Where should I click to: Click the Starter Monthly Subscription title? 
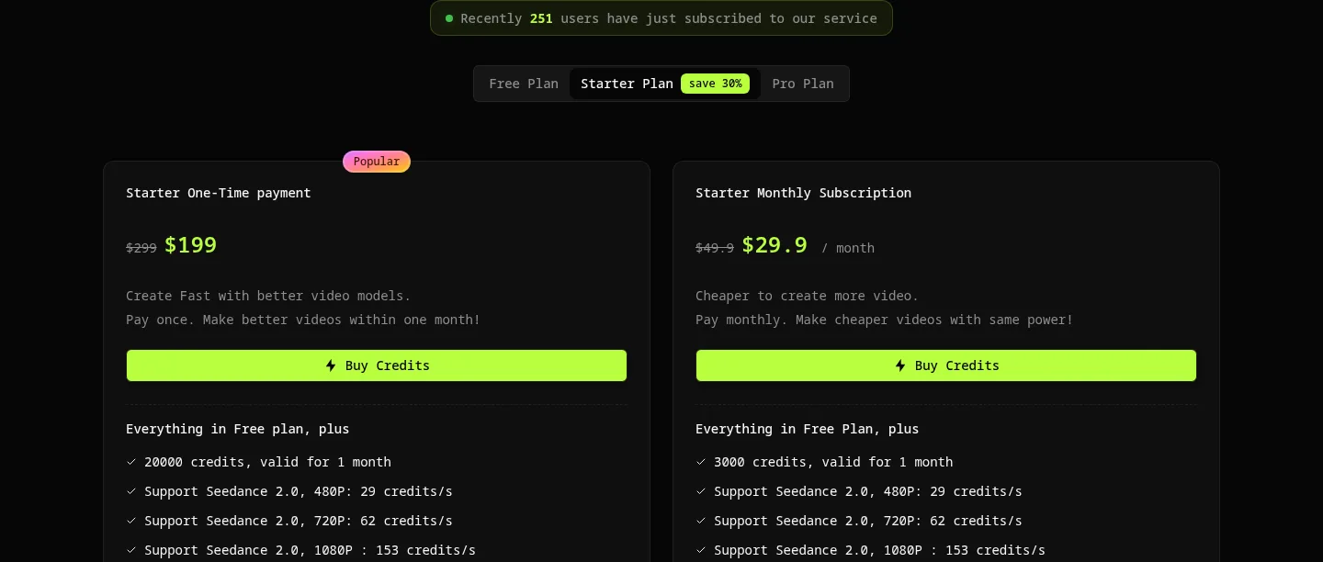[803, 193]
